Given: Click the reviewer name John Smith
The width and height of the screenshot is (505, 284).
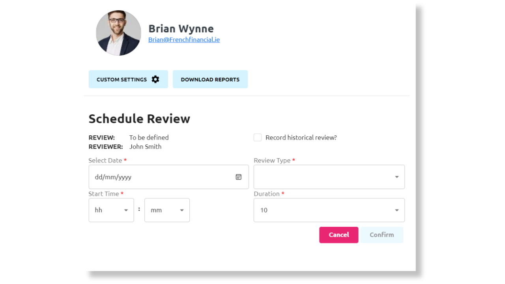Looking at the screenshot, I should [145, 146].
